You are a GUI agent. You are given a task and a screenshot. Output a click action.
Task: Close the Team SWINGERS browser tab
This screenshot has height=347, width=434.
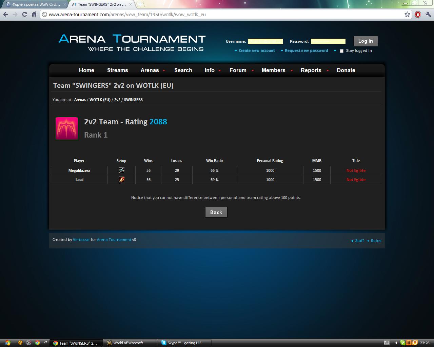pyautogui.click(x=131, y=4)
